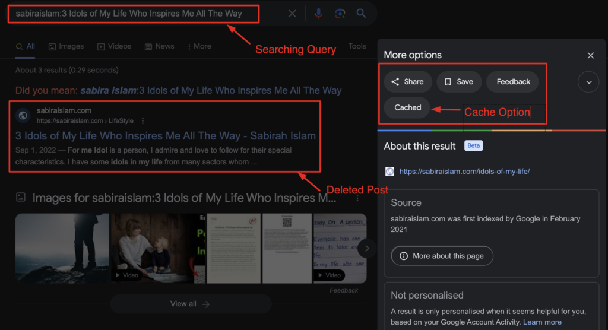Click the Images section picture icon
Screen dimensions: 608x330
(x=21, y=198)
